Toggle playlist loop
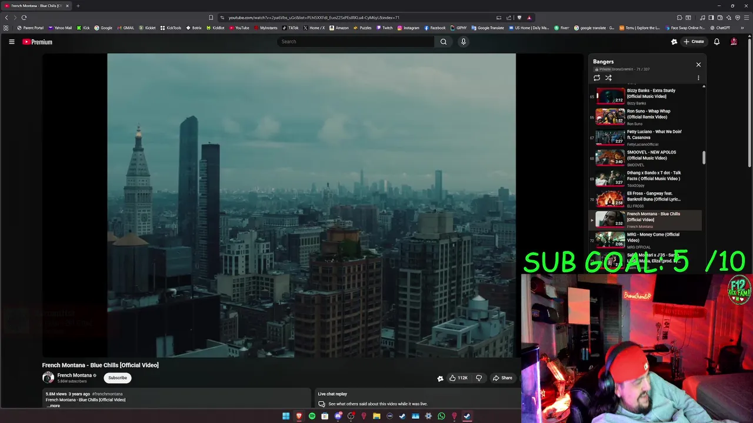 click(x=597, y=78)
